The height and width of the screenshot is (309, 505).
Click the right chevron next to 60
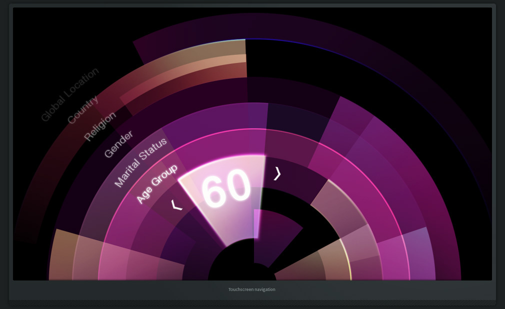click(277, 173)
